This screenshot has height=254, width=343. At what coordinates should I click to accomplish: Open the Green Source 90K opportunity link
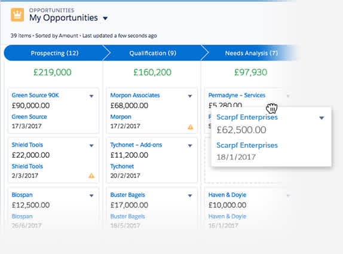click(35, 96)
